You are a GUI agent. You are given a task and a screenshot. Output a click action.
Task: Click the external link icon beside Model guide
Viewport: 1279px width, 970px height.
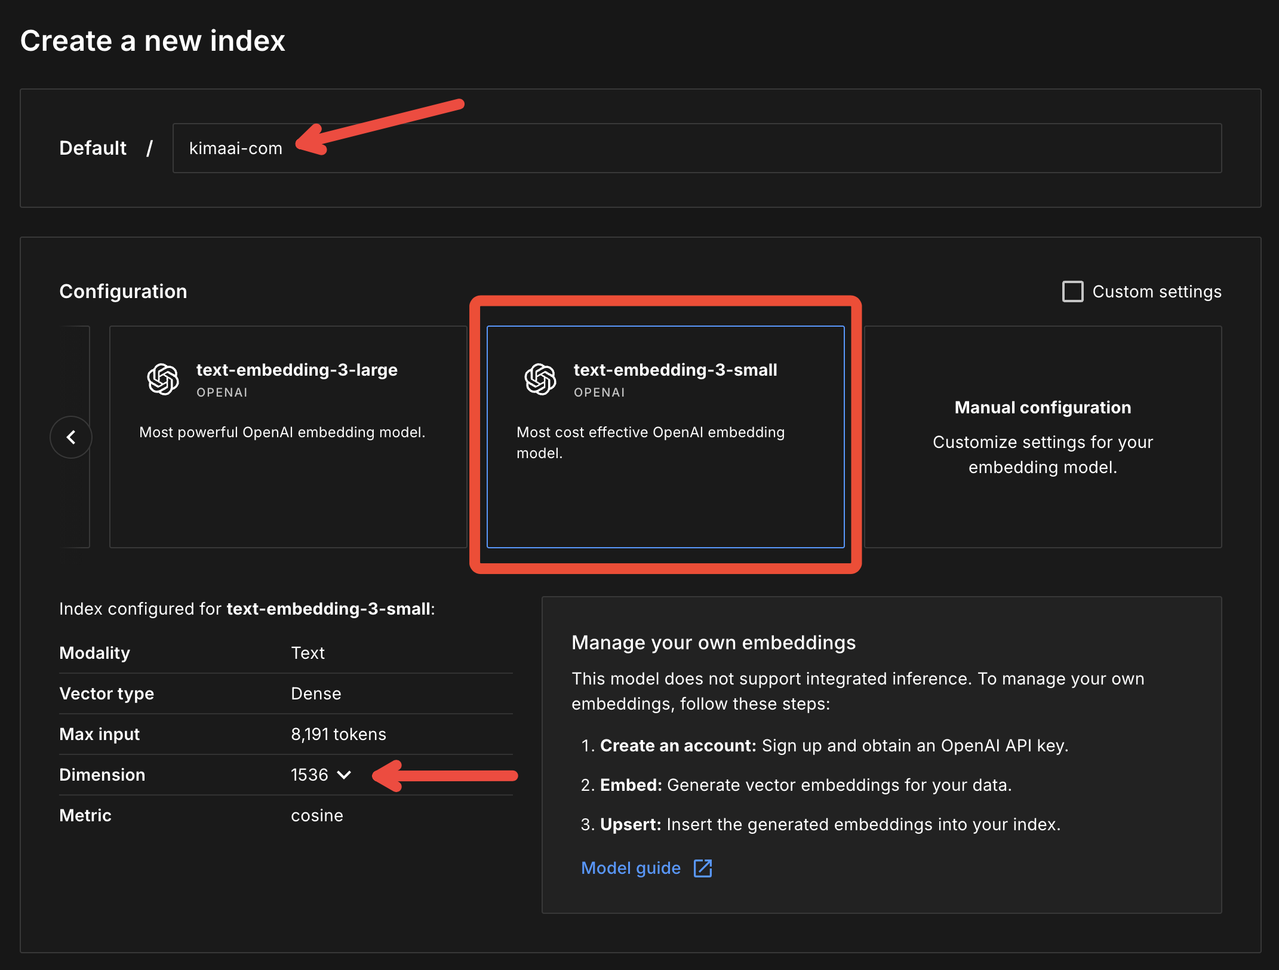[703, 868]
